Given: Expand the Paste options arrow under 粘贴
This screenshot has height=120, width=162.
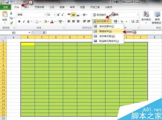Looking at the screenshot, I should pyautogui.click(x=5, y=23).
